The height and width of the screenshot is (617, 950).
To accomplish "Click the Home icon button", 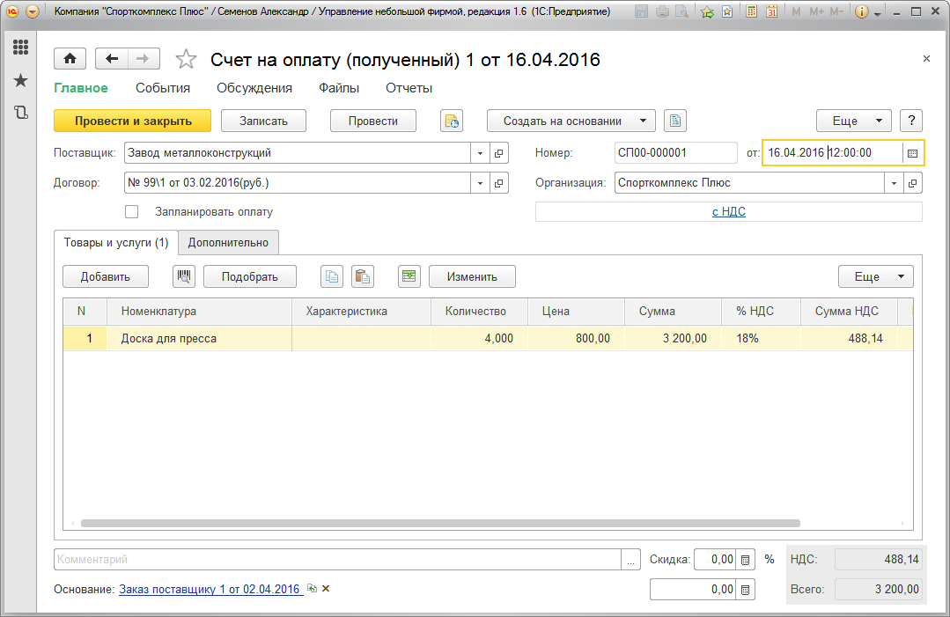I will click(70, 59).
